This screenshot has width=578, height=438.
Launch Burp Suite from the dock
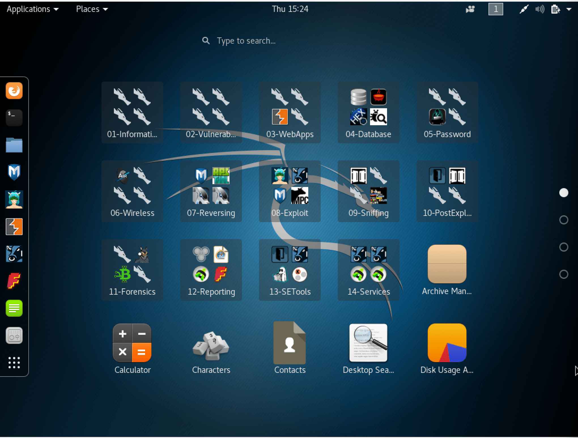click(x=14, y=227)
